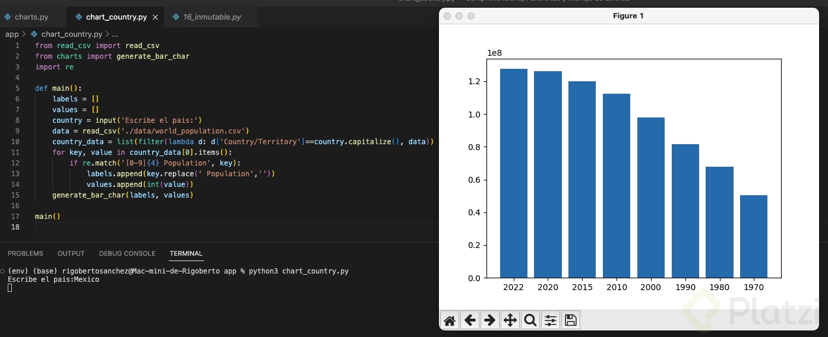Switch to the 16_inmutable.py tab

pyautogui.click(x=212, y=17)
